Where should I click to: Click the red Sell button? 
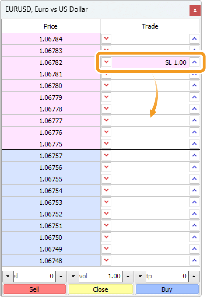tap(34, 289)
